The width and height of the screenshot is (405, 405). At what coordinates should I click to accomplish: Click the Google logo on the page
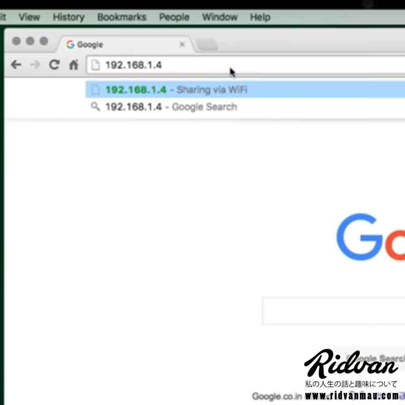tap(371, 237)
